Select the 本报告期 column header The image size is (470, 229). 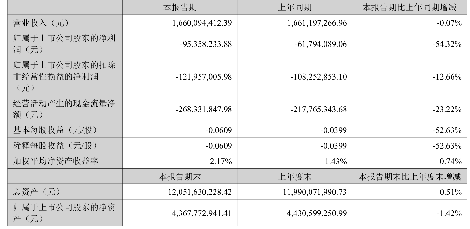[180, 8]
